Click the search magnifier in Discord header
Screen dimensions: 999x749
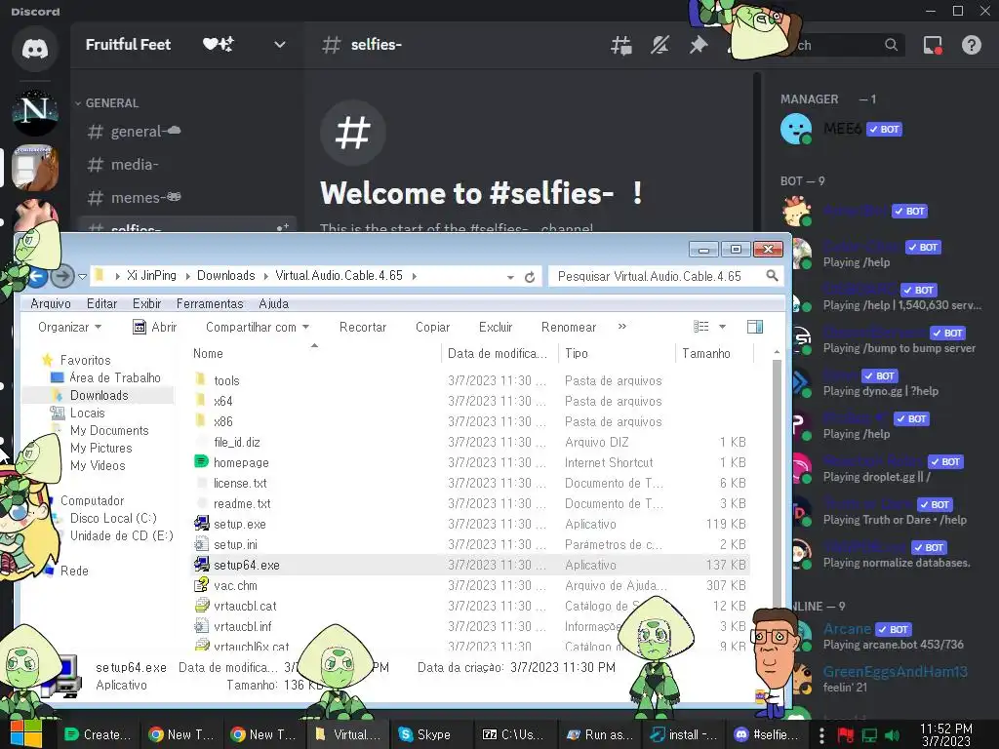[x=892, y=45]
